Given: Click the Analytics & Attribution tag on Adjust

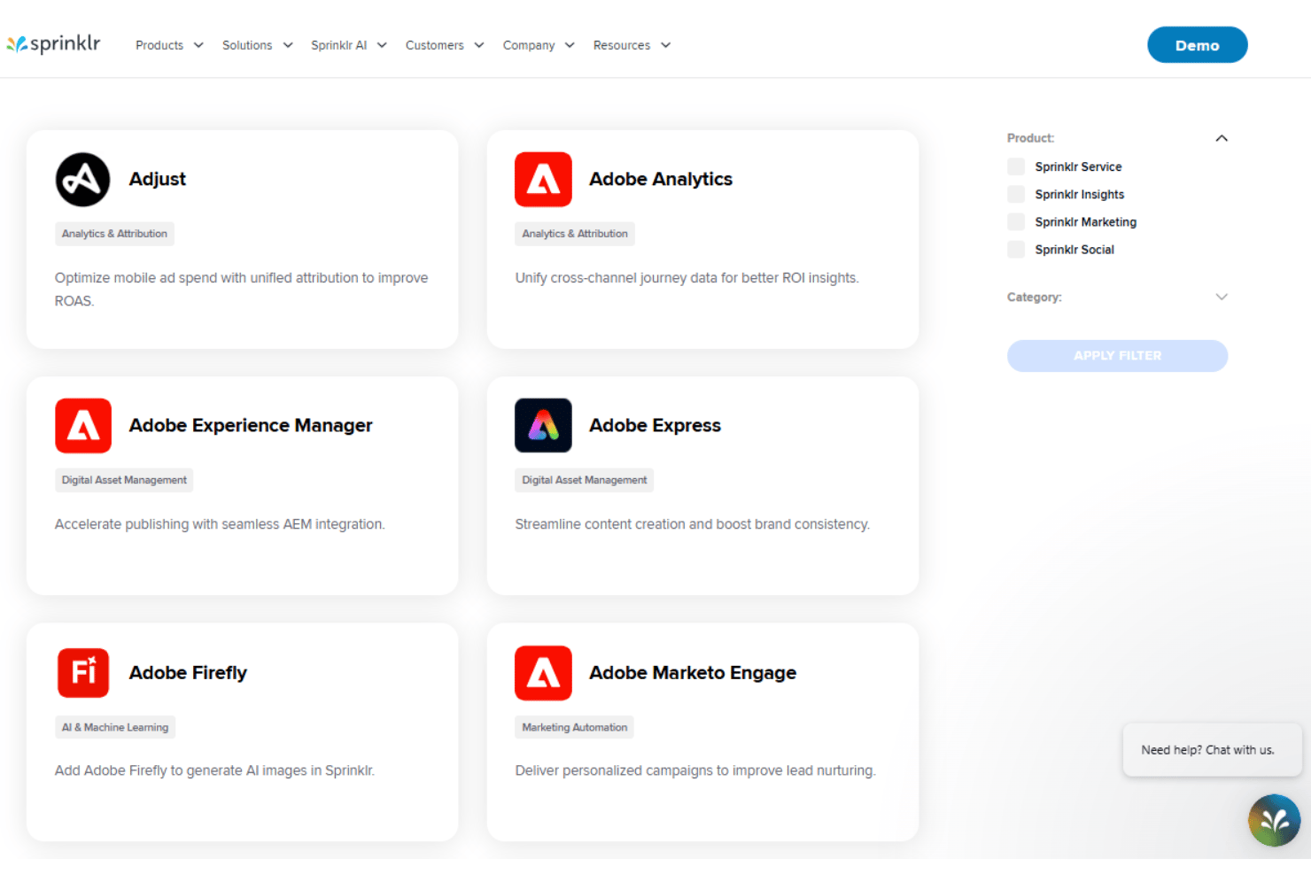Looking at the screenshot, I should 114,234.
